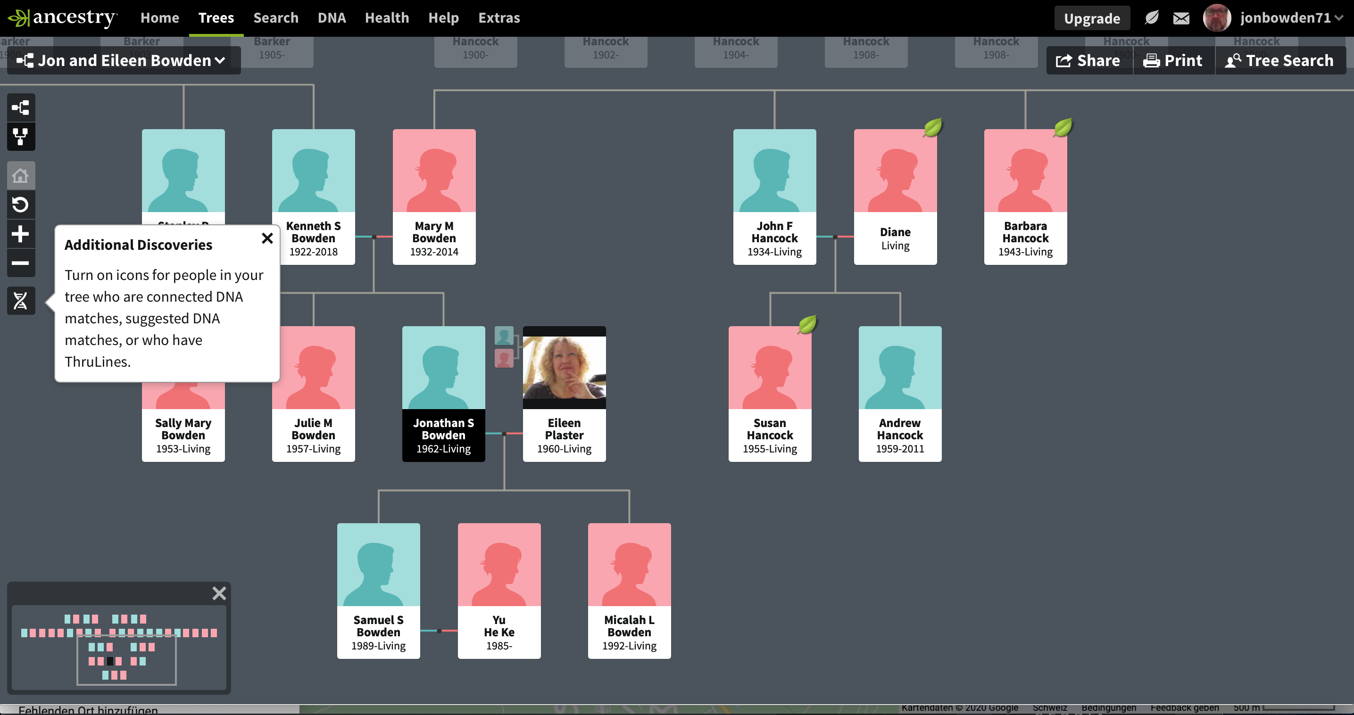
Task: Switch to vertical family view layout
Action: [21, 137]
